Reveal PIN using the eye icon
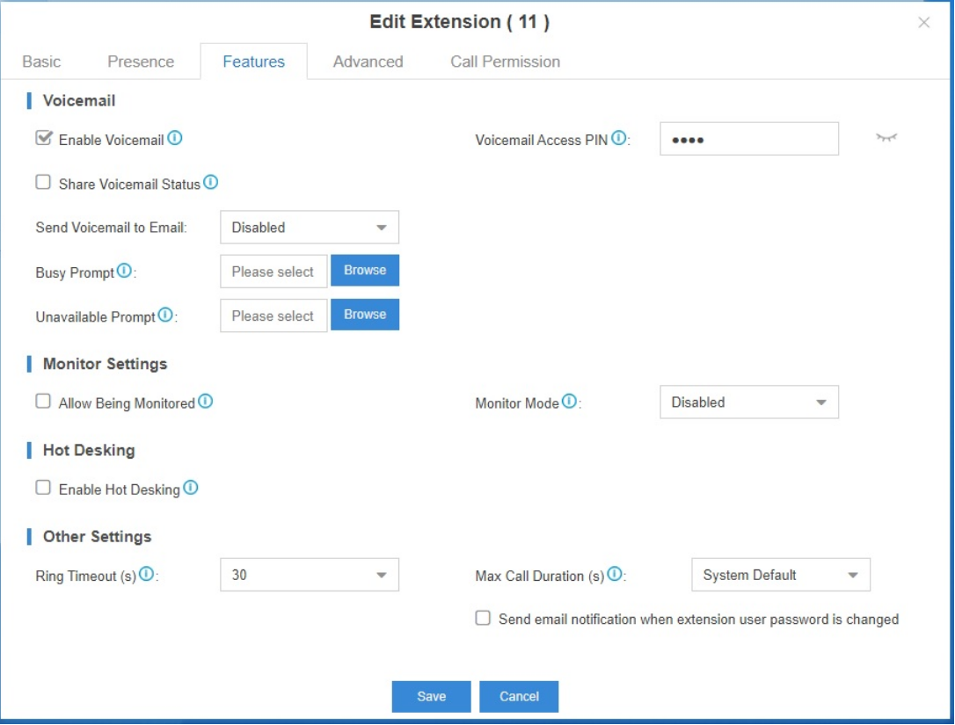The width and height of the screenshot is (955, 725). (x=886, y=138)
